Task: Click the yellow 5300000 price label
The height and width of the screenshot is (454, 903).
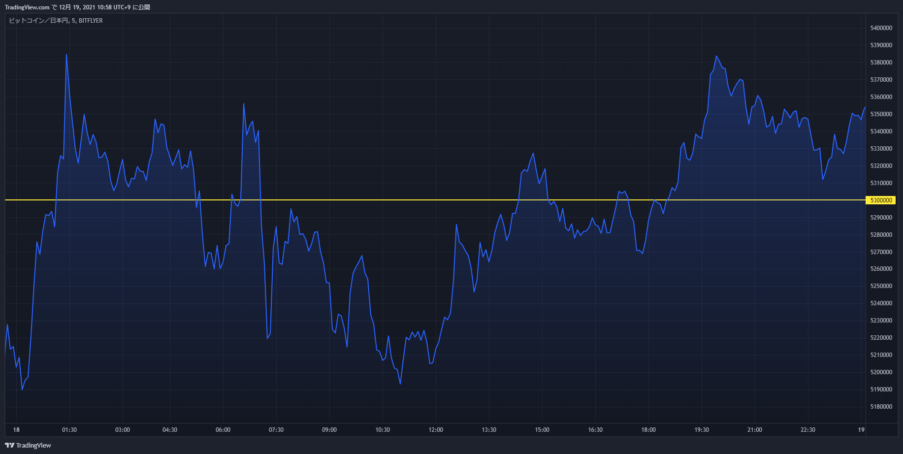Action: (x=880, y=200)
